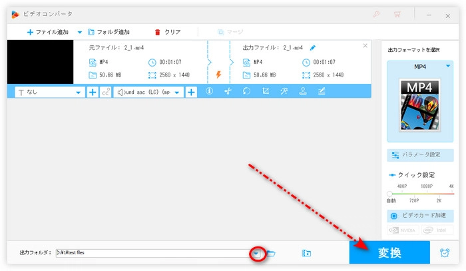Open the MP4 output format selector dropdown
Image resolution: width=466 pixels, height=271 pixels.
point(419,66)
